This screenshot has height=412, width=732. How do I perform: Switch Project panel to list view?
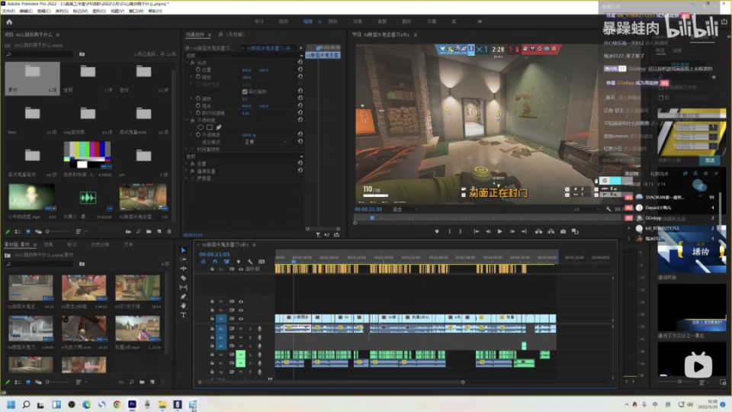tap(18, 231)
